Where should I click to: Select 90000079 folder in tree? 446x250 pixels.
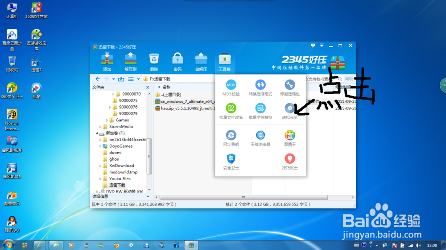pos(128,113)
